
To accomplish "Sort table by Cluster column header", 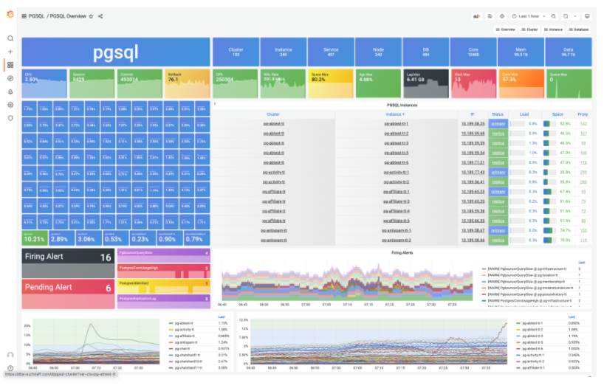I will (273, 114).
